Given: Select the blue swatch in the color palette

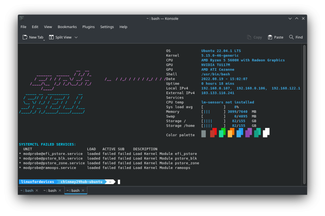Looking at the screenshot, I should point(240,134).
